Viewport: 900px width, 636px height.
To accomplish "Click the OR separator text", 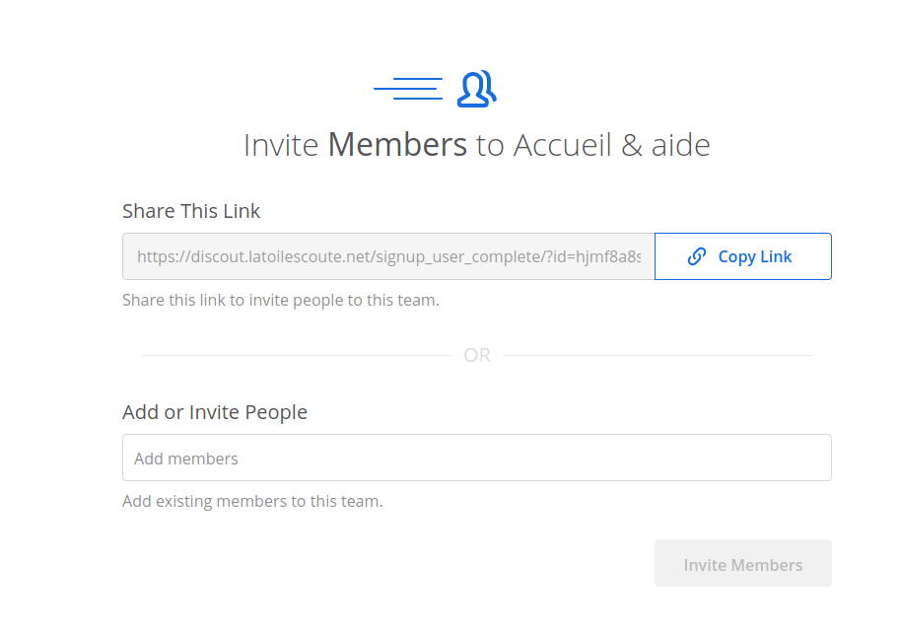I will (477, 355).
